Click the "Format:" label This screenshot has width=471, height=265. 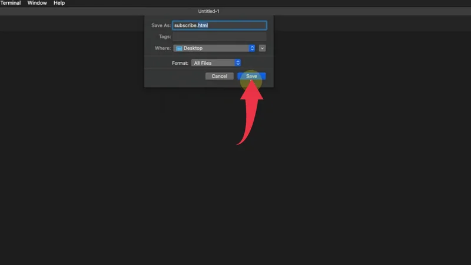(x=180, y=62)
